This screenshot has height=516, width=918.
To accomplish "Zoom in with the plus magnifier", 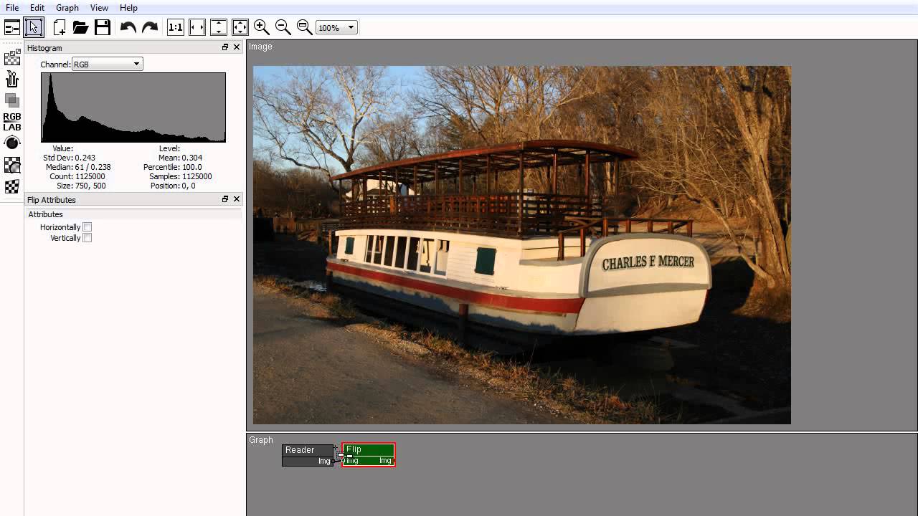I will [262, 28].
